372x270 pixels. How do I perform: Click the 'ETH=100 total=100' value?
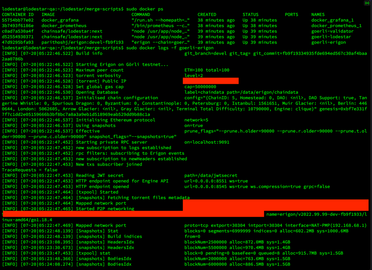click(x=207, y=70)
